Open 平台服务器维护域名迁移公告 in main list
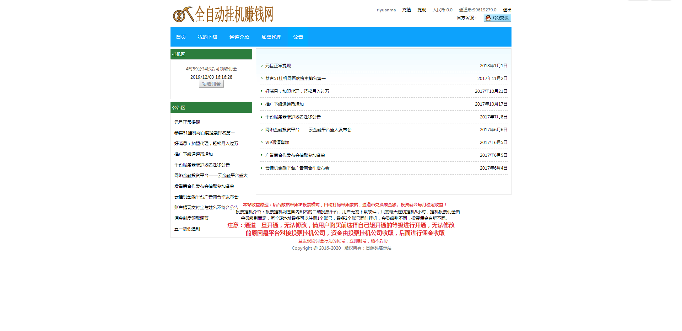Screen dimensions: 682x331 click(x=293, y=117)
